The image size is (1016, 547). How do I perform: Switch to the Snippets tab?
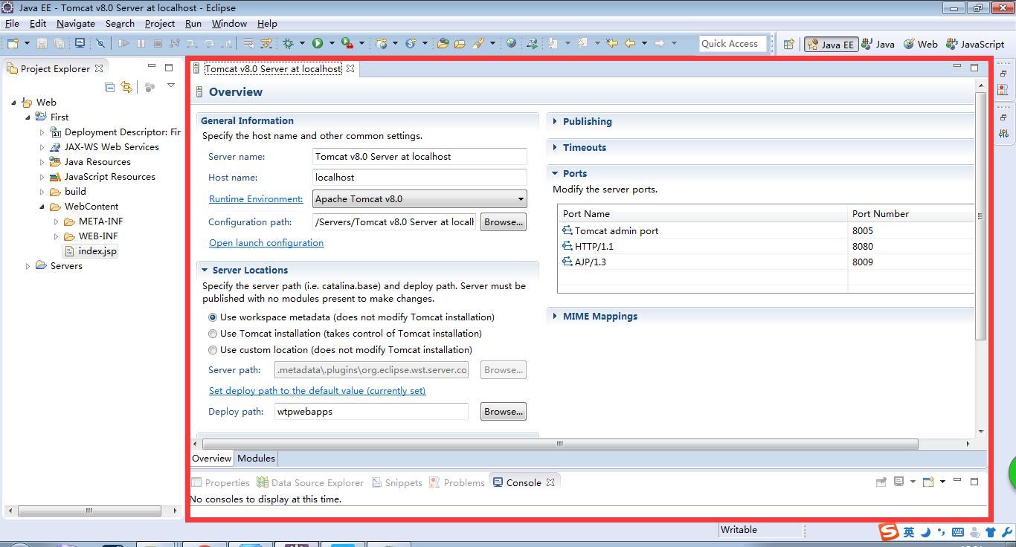(x=397, y=482)
